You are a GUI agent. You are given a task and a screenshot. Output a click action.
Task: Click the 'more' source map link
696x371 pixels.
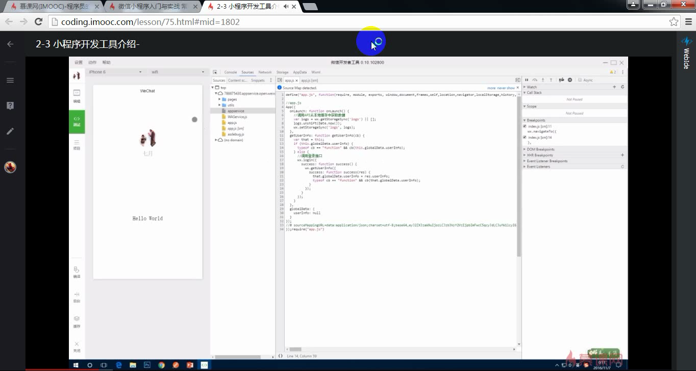click(x=491, y=88)
